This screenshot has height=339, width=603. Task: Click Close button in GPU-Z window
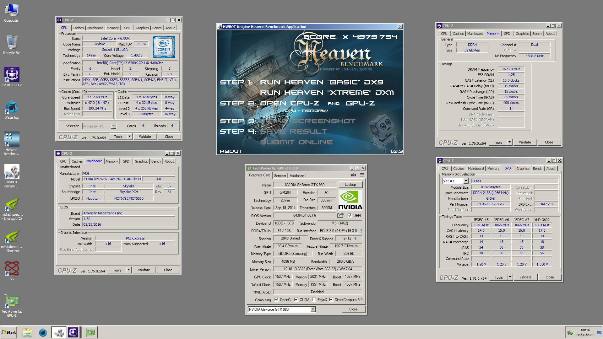(353, 309)
